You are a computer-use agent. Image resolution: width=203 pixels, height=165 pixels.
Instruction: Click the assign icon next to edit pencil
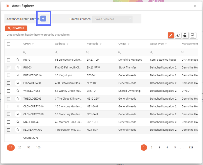point(178,35)
